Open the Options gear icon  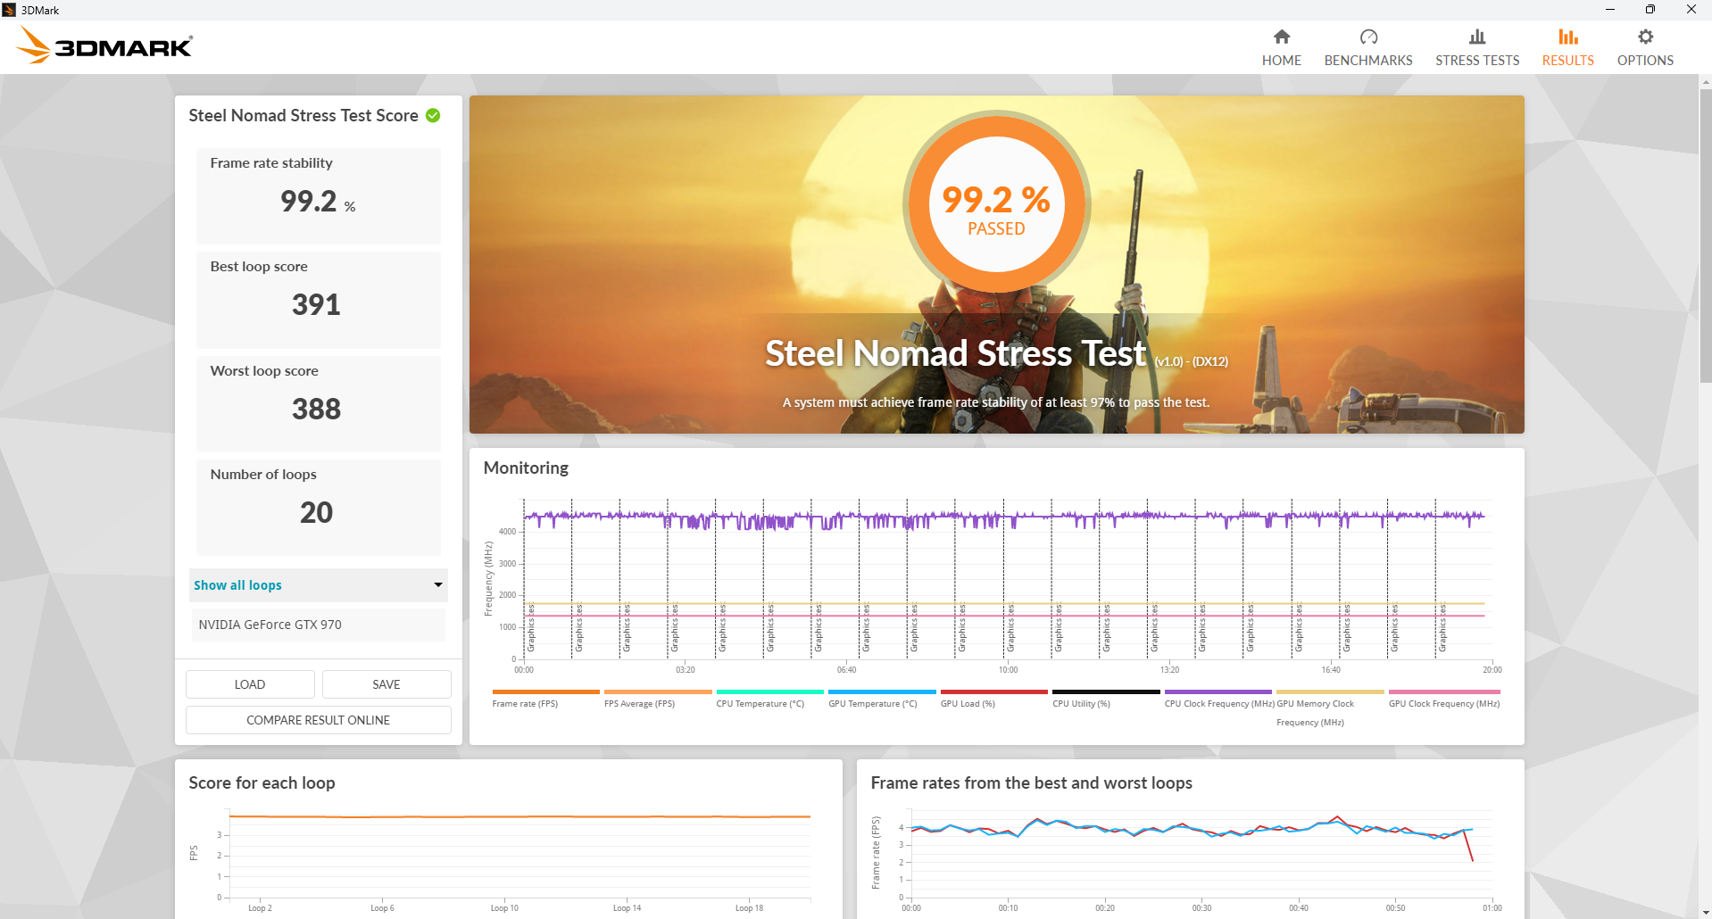coord(1644,37)
